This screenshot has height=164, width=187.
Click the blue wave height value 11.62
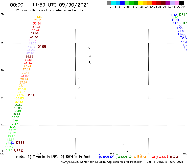pos(10,143)
